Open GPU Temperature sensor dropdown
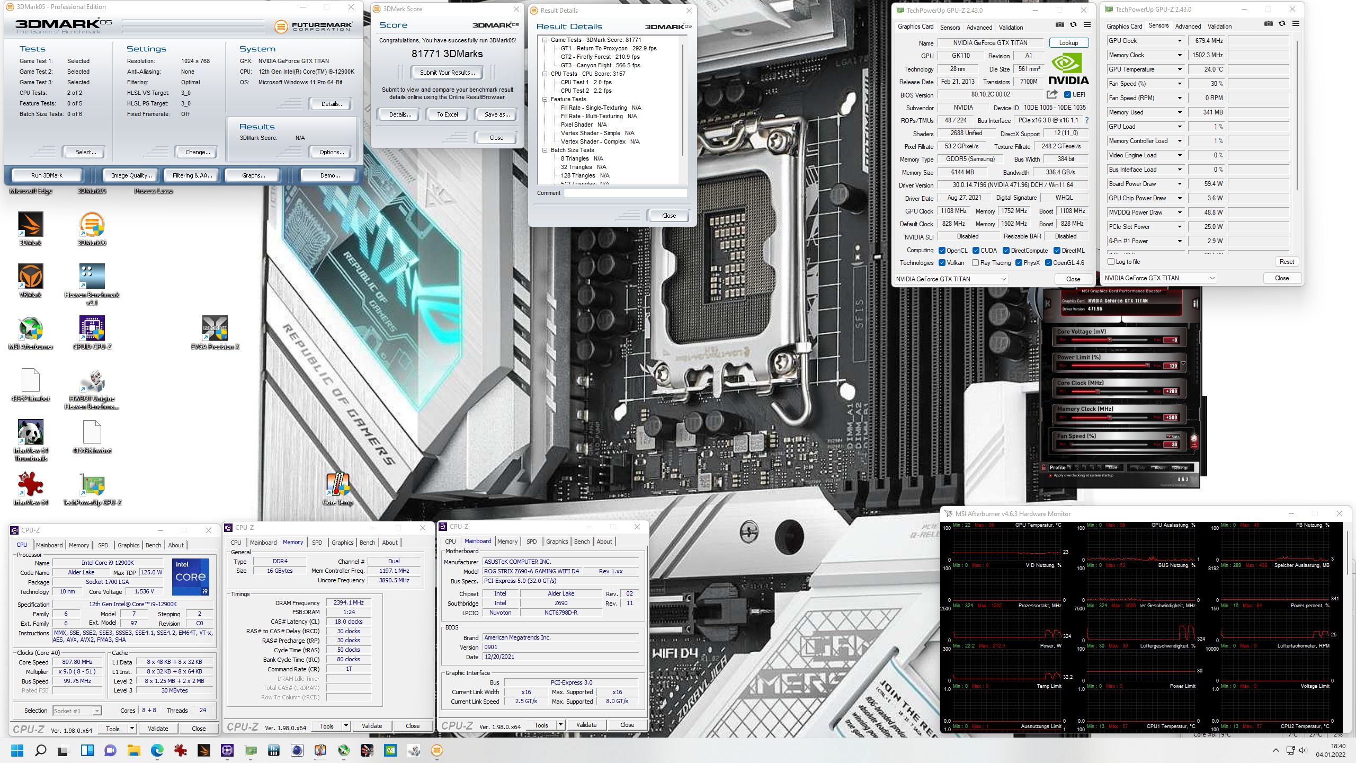The height and width of the screenshot is (763, 1356). [1180, 69]
